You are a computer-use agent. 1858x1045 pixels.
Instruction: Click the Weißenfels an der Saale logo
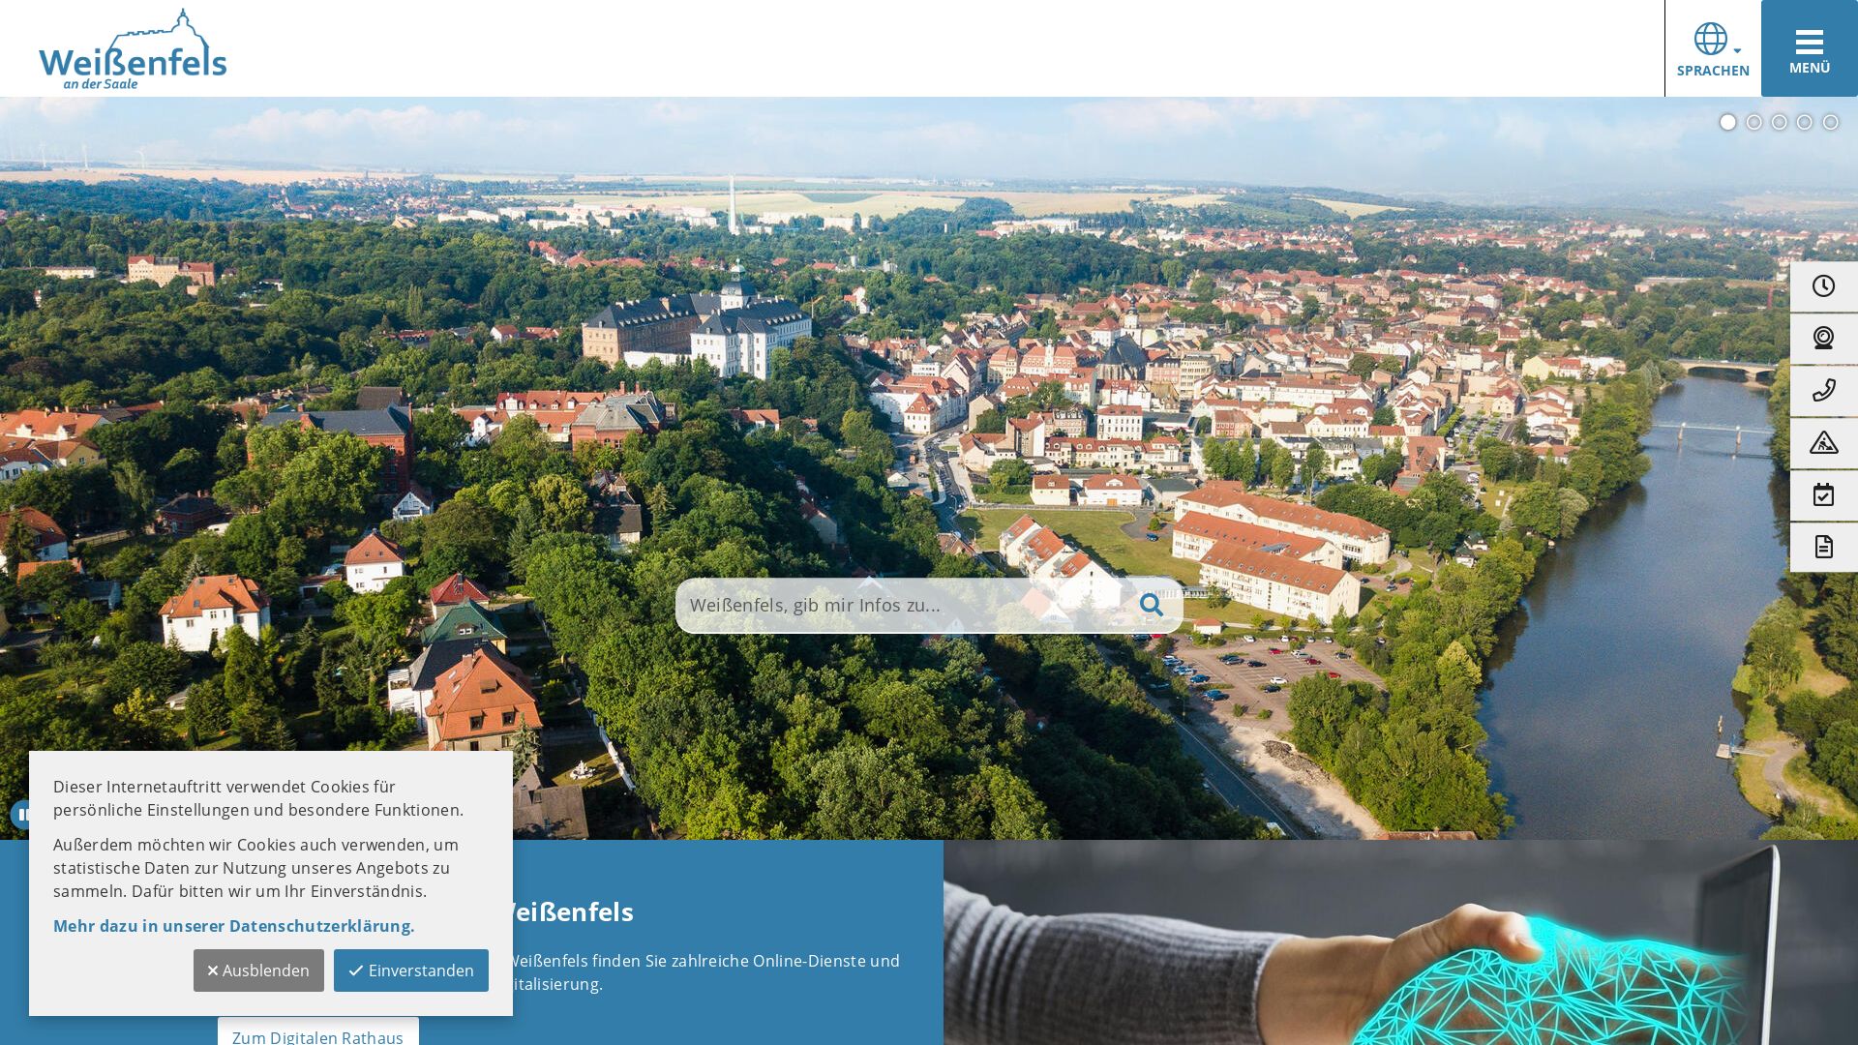(x=133, y=50)
